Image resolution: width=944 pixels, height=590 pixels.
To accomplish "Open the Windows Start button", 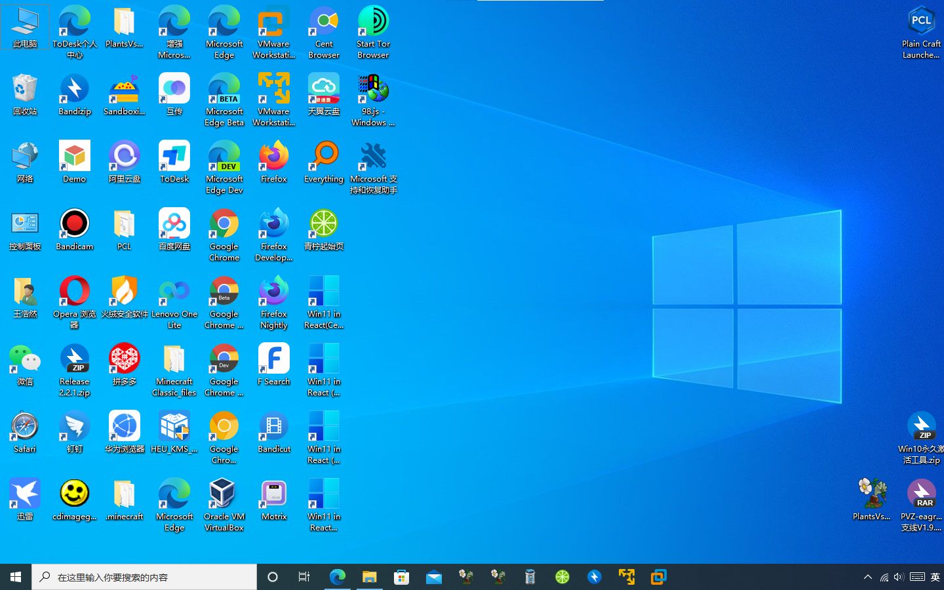I will coord(16,577).
